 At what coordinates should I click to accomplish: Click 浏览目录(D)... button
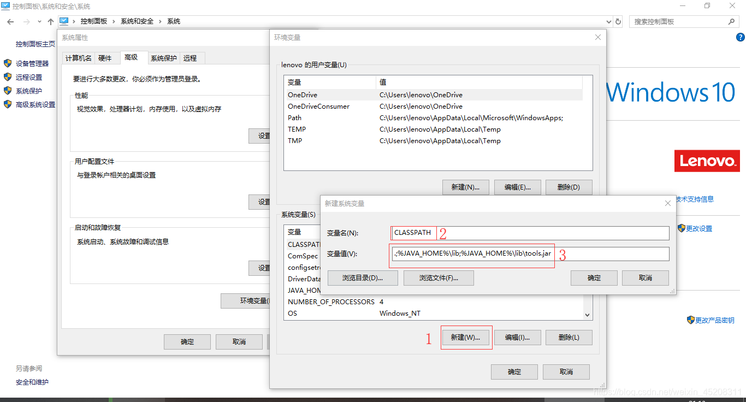(x=362, y=278)
